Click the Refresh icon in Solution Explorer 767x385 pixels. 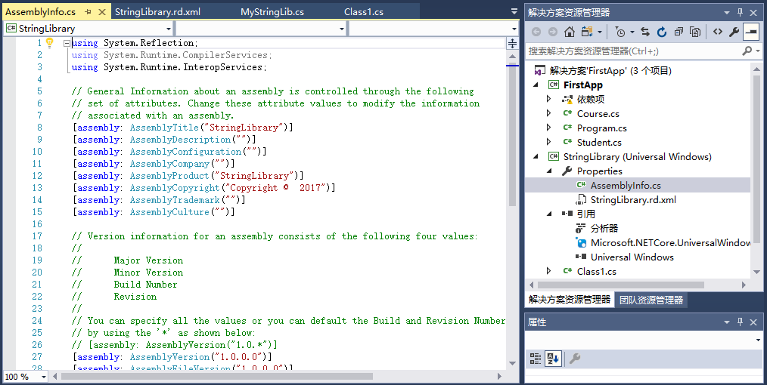pyautogui.click(x=662, y=32)
